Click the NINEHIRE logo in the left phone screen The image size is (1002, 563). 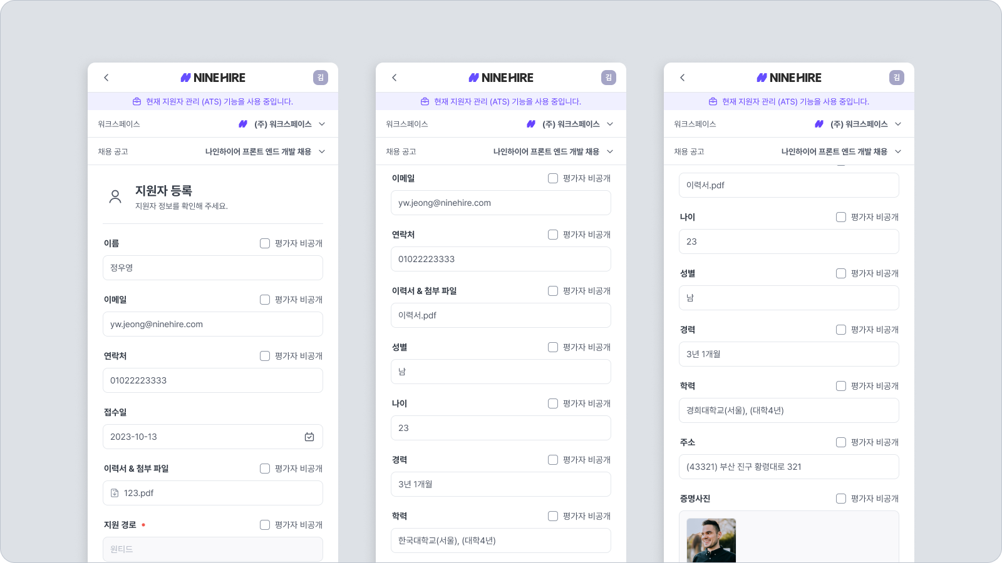point(213,78)
